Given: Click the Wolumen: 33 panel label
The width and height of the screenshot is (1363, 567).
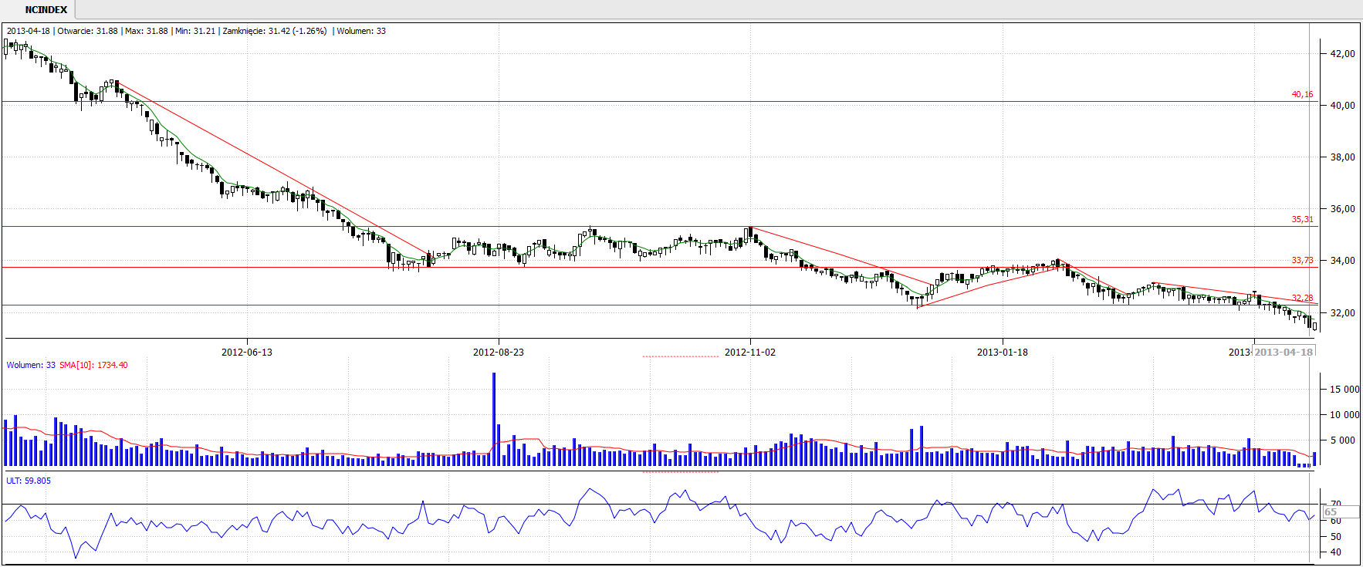Looking at the screenshot, I should (31, 365).
